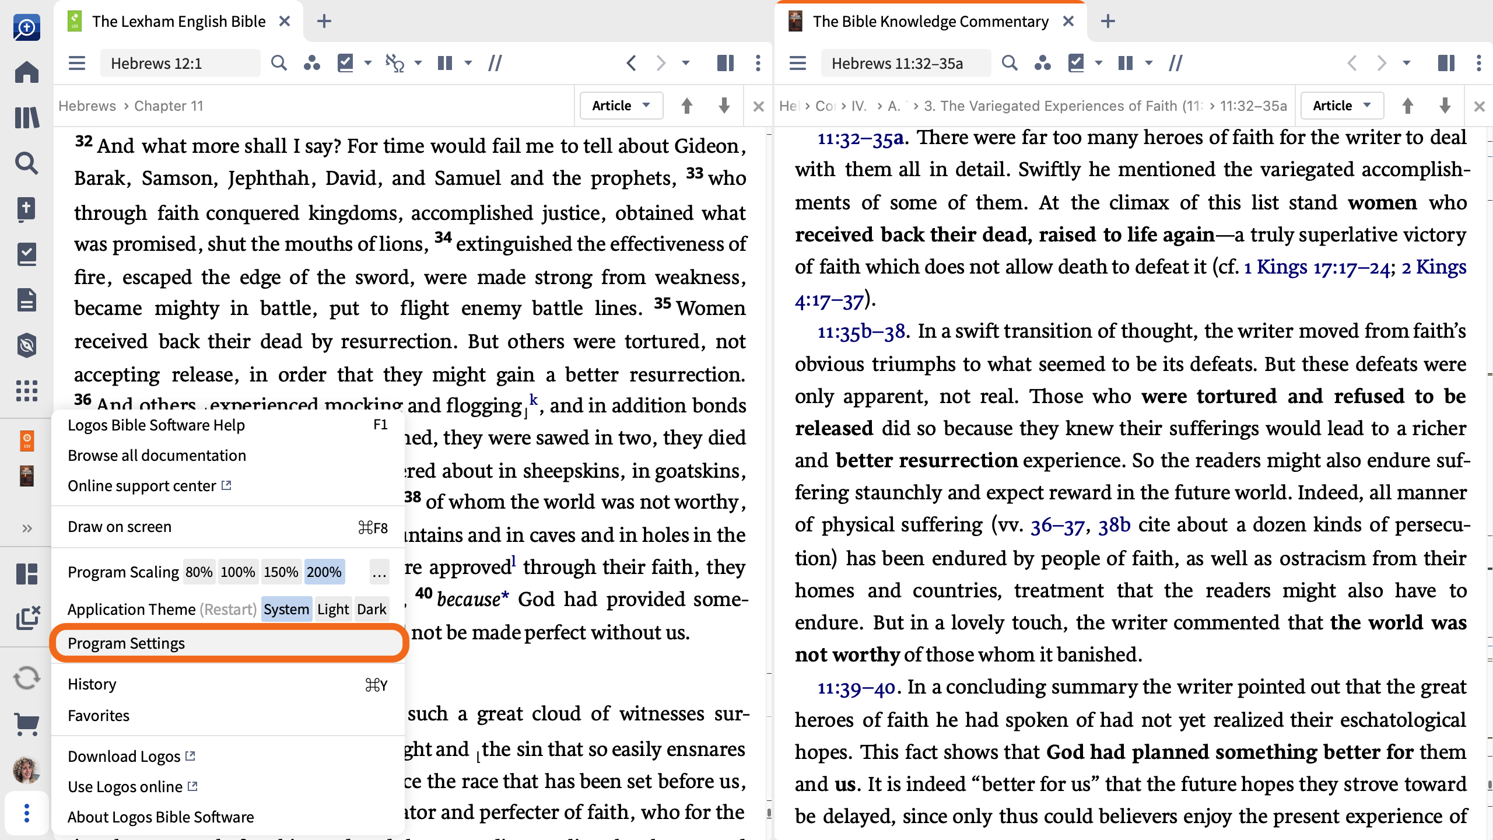This screenshot has height=840, width=1493.
Task: Click Use Logos online link
Action: 132,786
